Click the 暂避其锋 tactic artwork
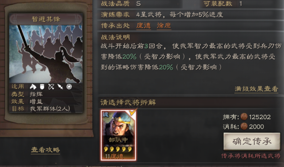 pyautogui.click(x=46, y=54)
